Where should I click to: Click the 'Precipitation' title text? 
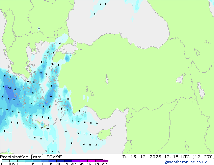click(14, 157)
